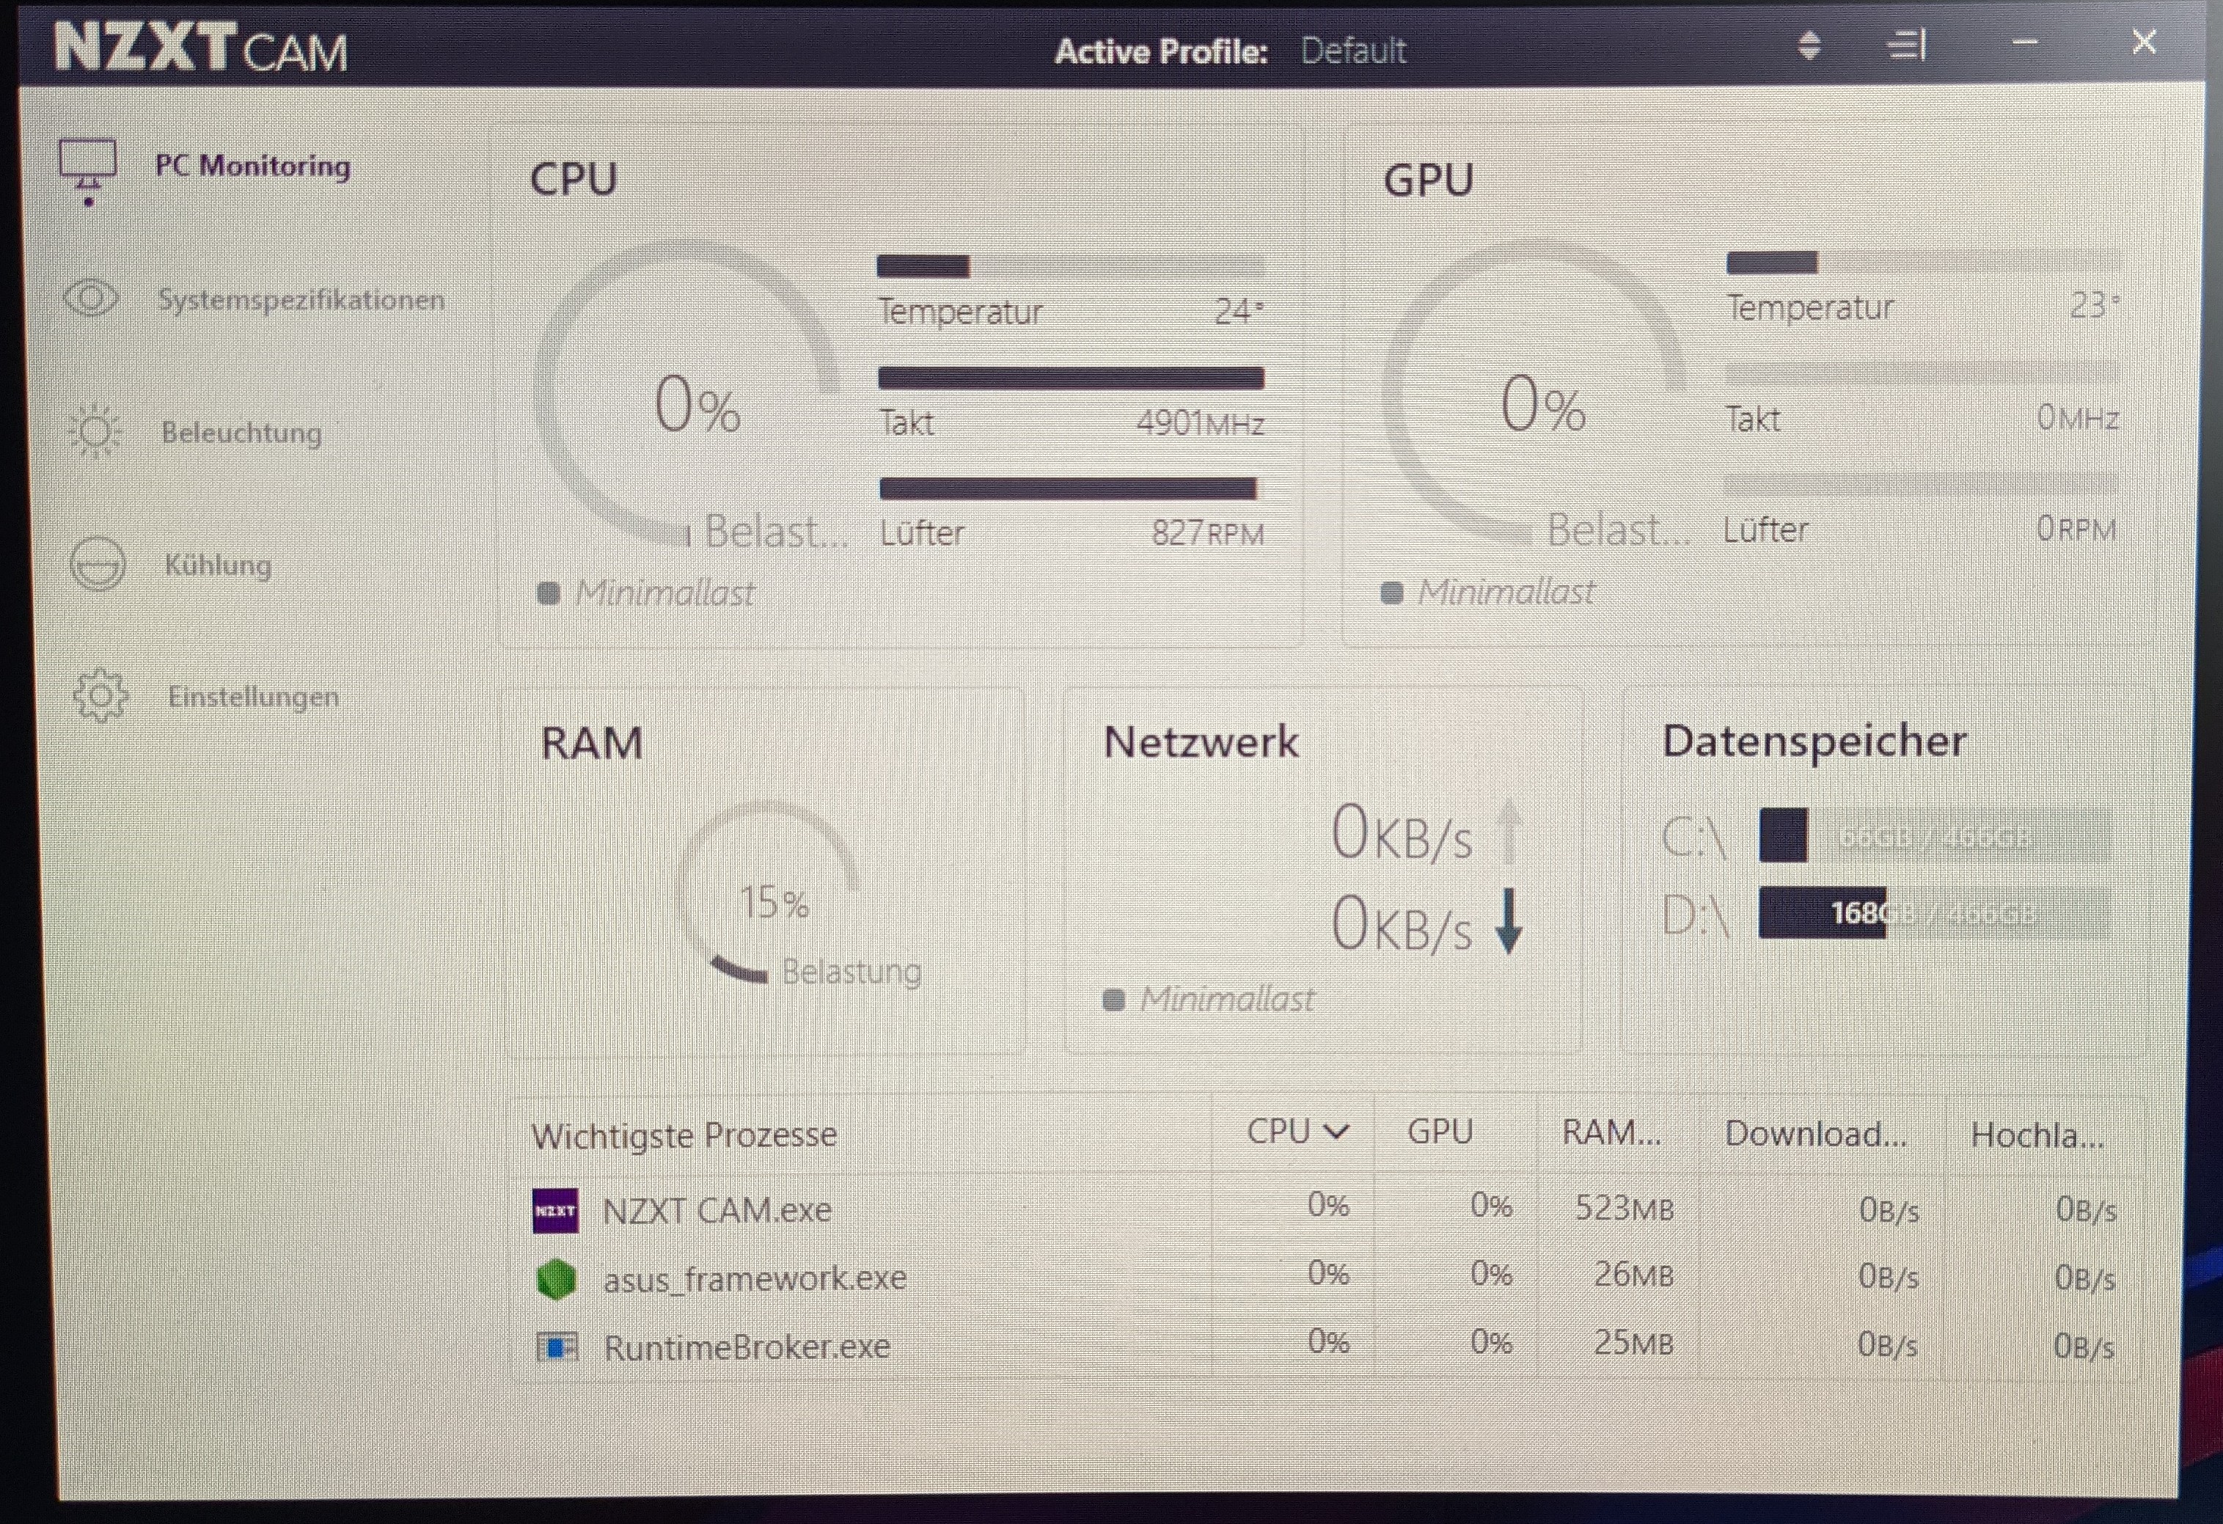Image resolution: width=2223 pixels, height=1524 pixels.
Task: Click the up-down arrows icon in the title bar
Action: coord(1809,46)
